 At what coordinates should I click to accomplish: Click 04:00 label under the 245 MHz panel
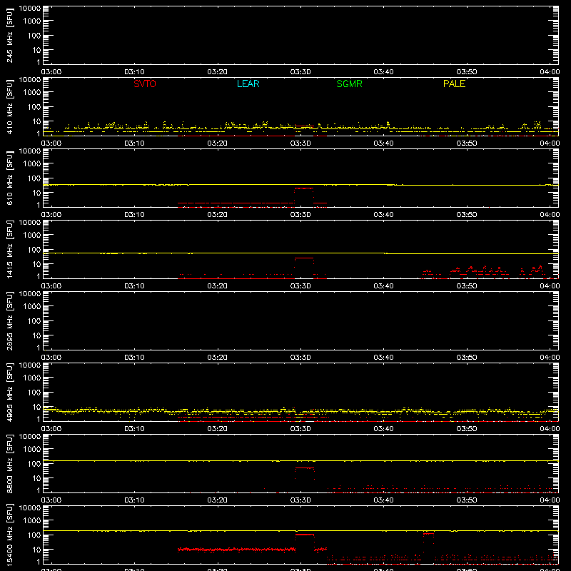coord(550,72)
